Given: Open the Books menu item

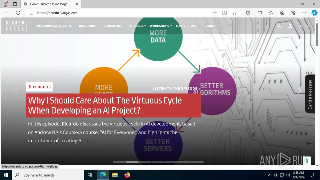Looking at the screenshot, I should tap(208, 26).
